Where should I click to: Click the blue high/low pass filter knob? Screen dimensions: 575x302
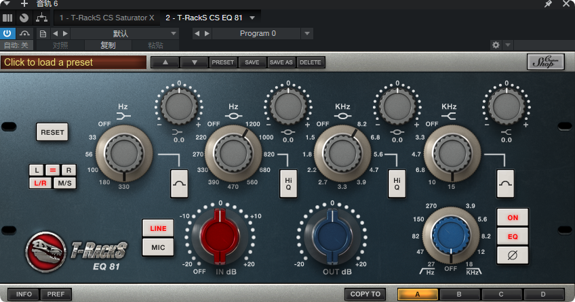point(451,235)
